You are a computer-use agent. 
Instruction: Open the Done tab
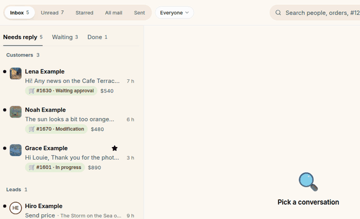pos(97,37)
